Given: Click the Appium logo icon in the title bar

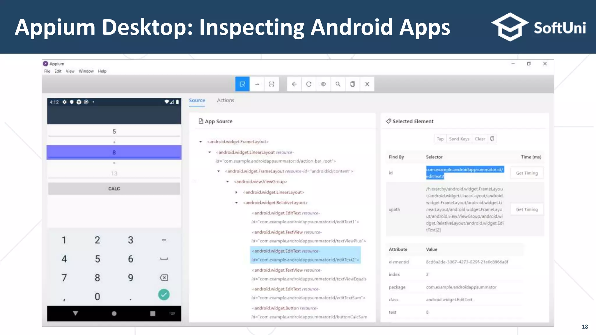Looking at the screenshot, I should [45, 64].
